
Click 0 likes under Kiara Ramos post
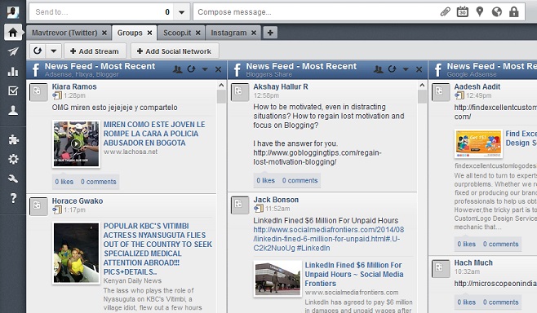(x=64, y=182)
